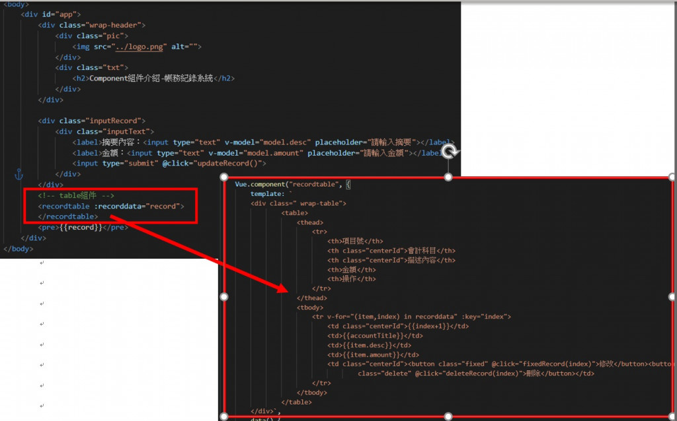Click the closing </tbody> tag
The width and height of the screenshot is (677, 421).
tap(312, 393)
